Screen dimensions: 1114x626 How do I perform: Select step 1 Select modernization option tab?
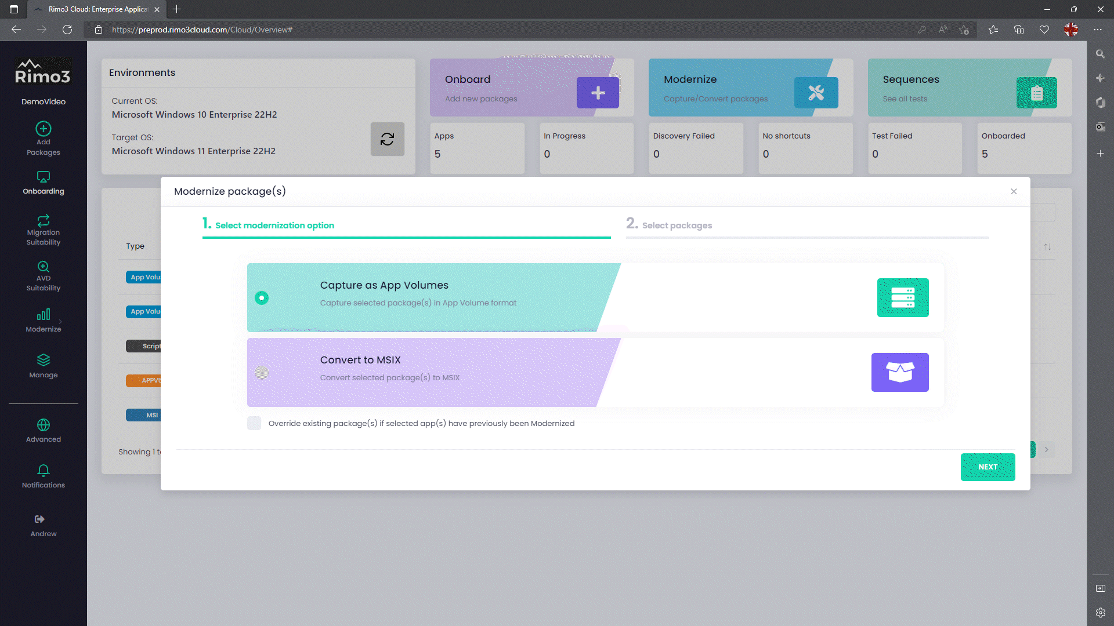274,225
